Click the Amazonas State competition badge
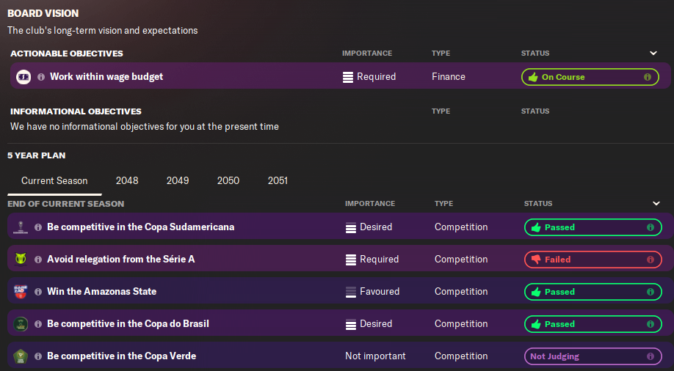This screenshot has width=674, height=371. click(x=21, y=291)
